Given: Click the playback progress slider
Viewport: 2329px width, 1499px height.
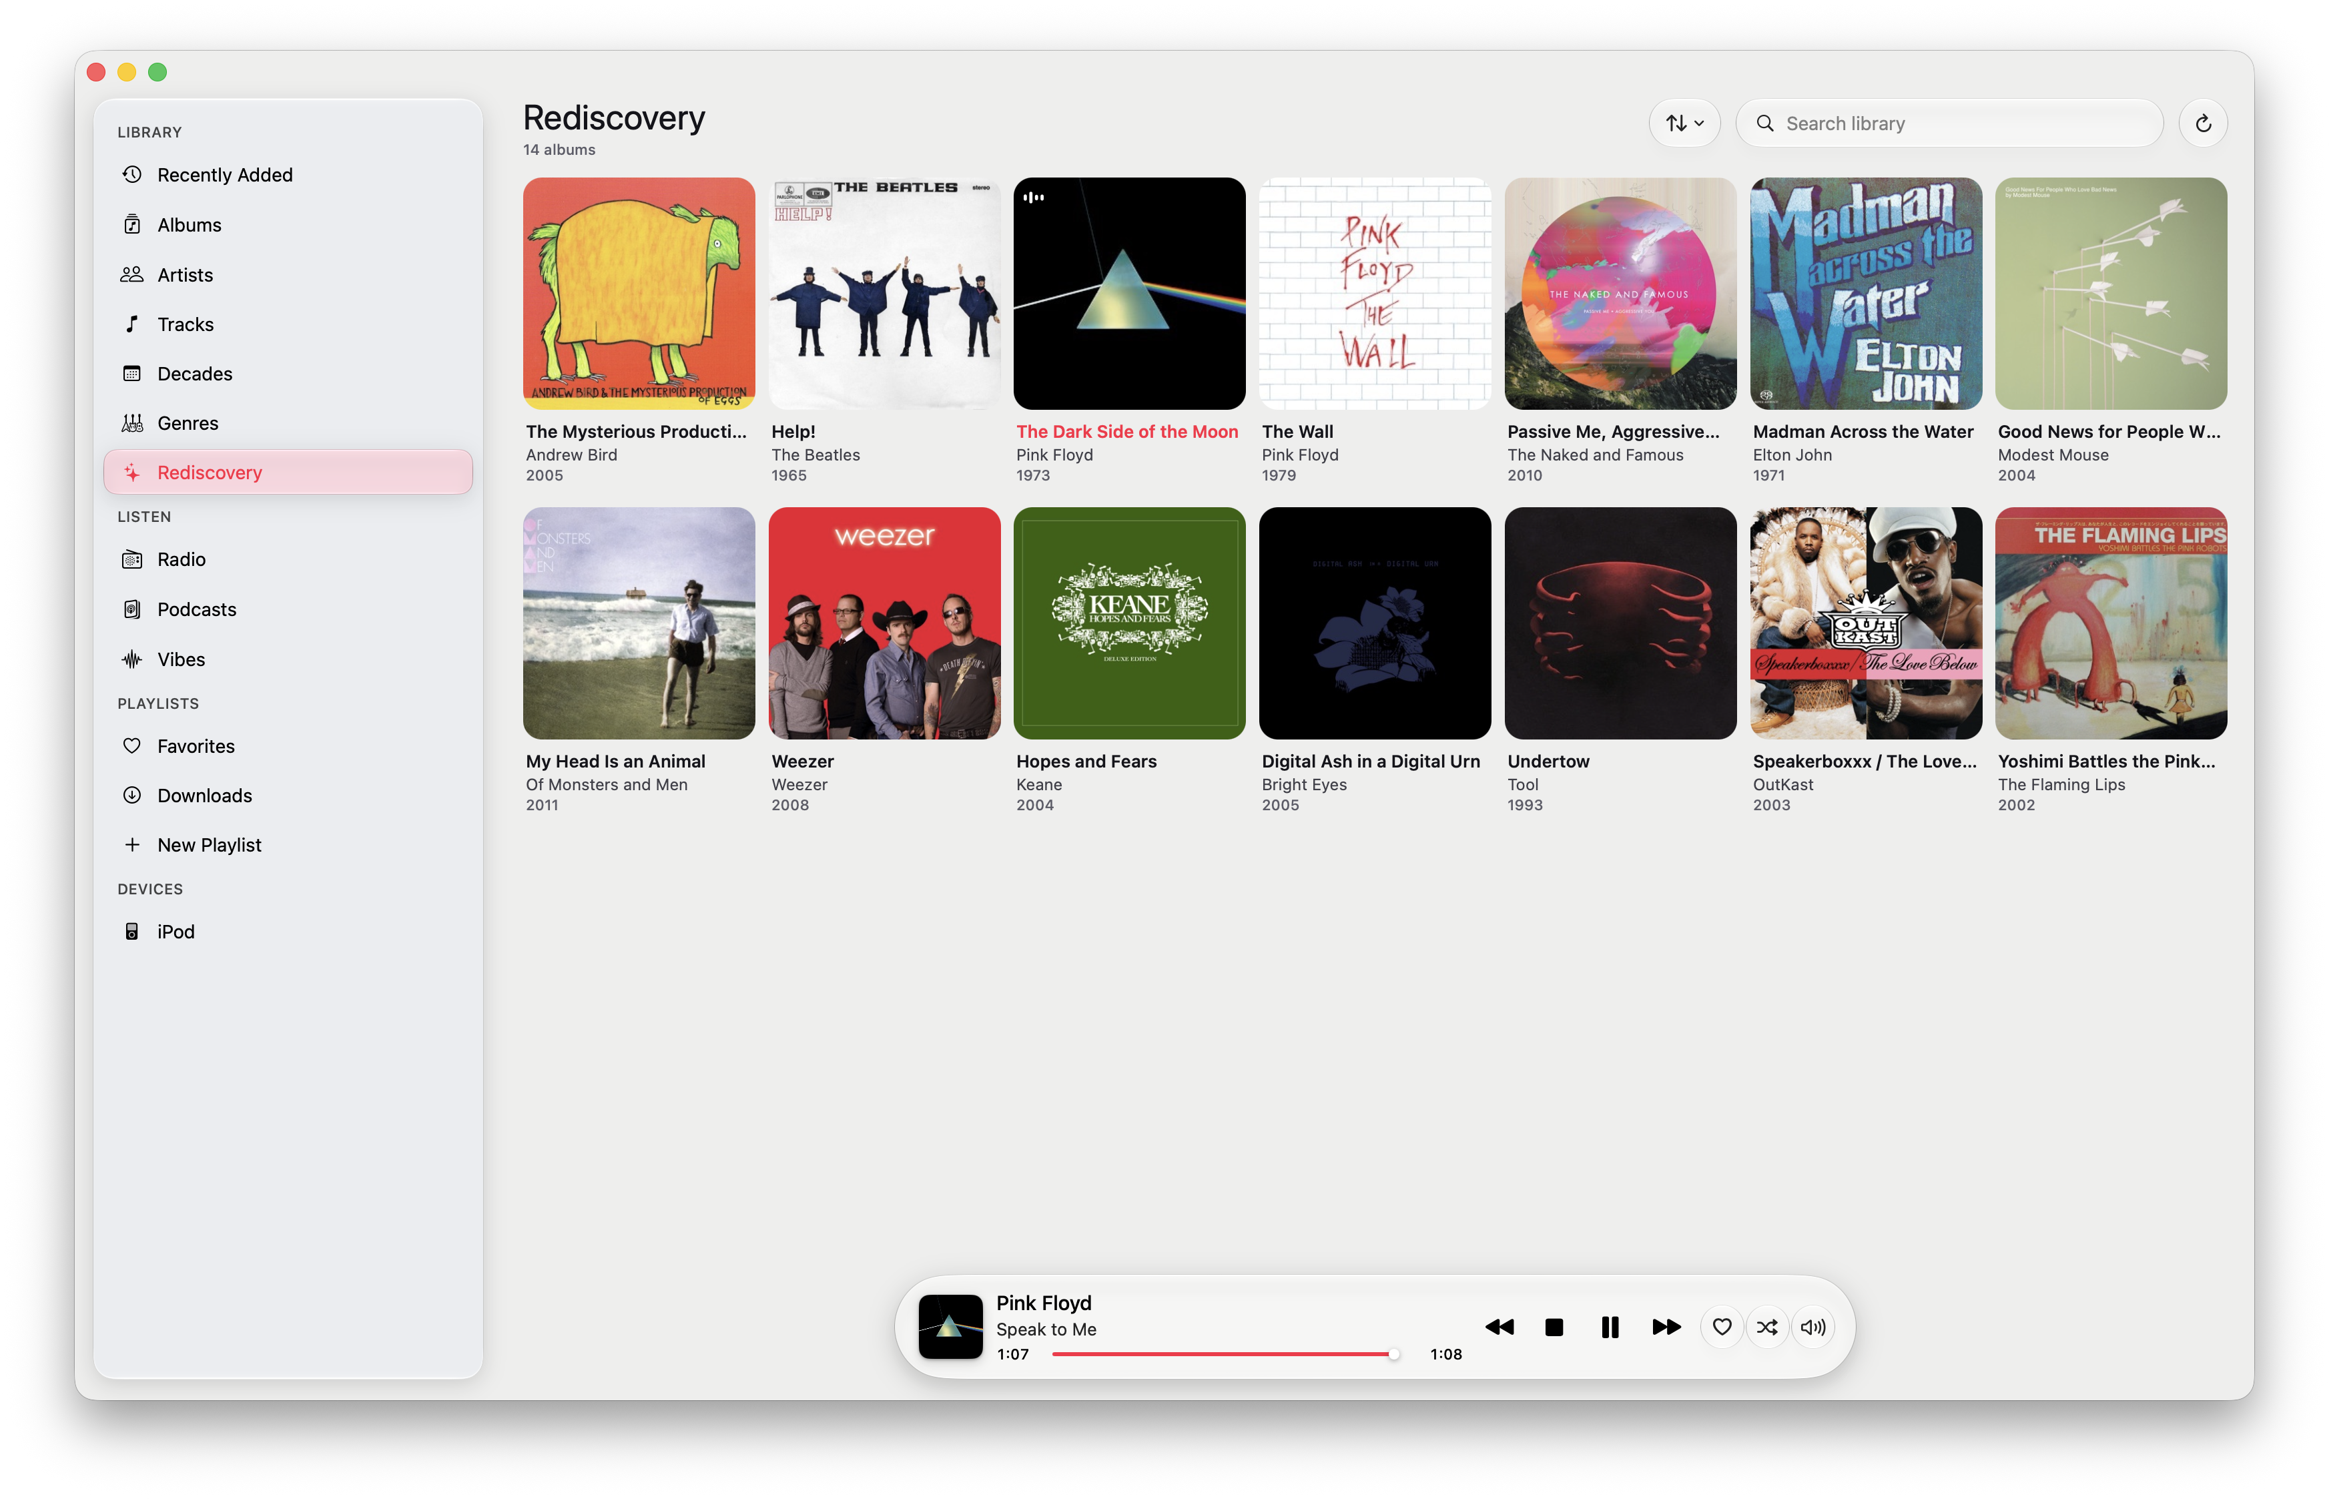Looking at the screenshot, I should click(x=1225, y=1353).
